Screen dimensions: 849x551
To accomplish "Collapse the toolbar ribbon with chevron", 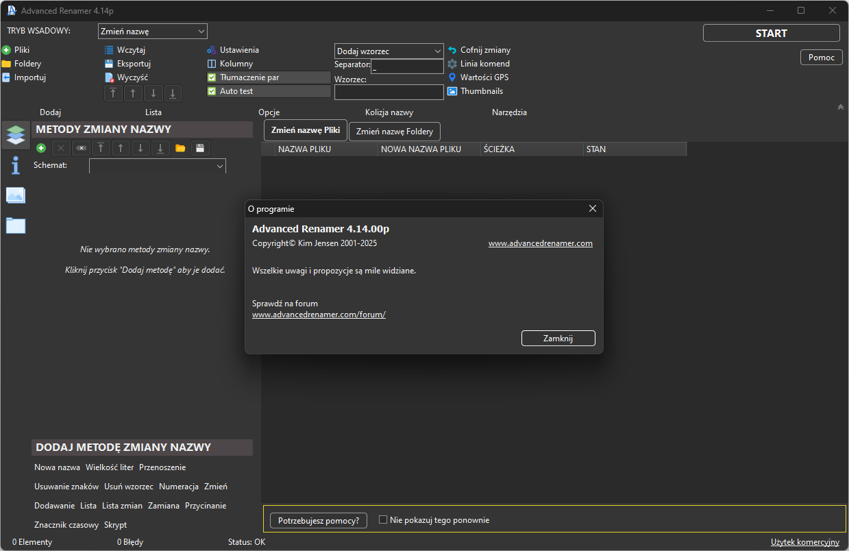I will pos(841,107).
